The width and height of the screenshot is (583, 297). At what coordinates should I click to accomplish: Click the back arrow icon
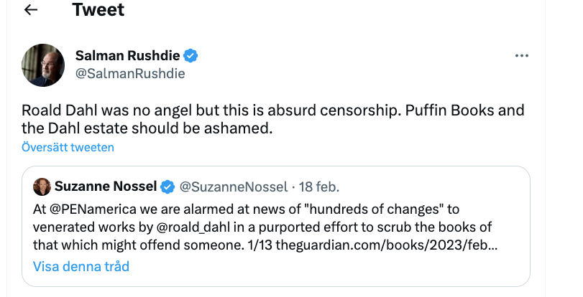click(30, 10)
